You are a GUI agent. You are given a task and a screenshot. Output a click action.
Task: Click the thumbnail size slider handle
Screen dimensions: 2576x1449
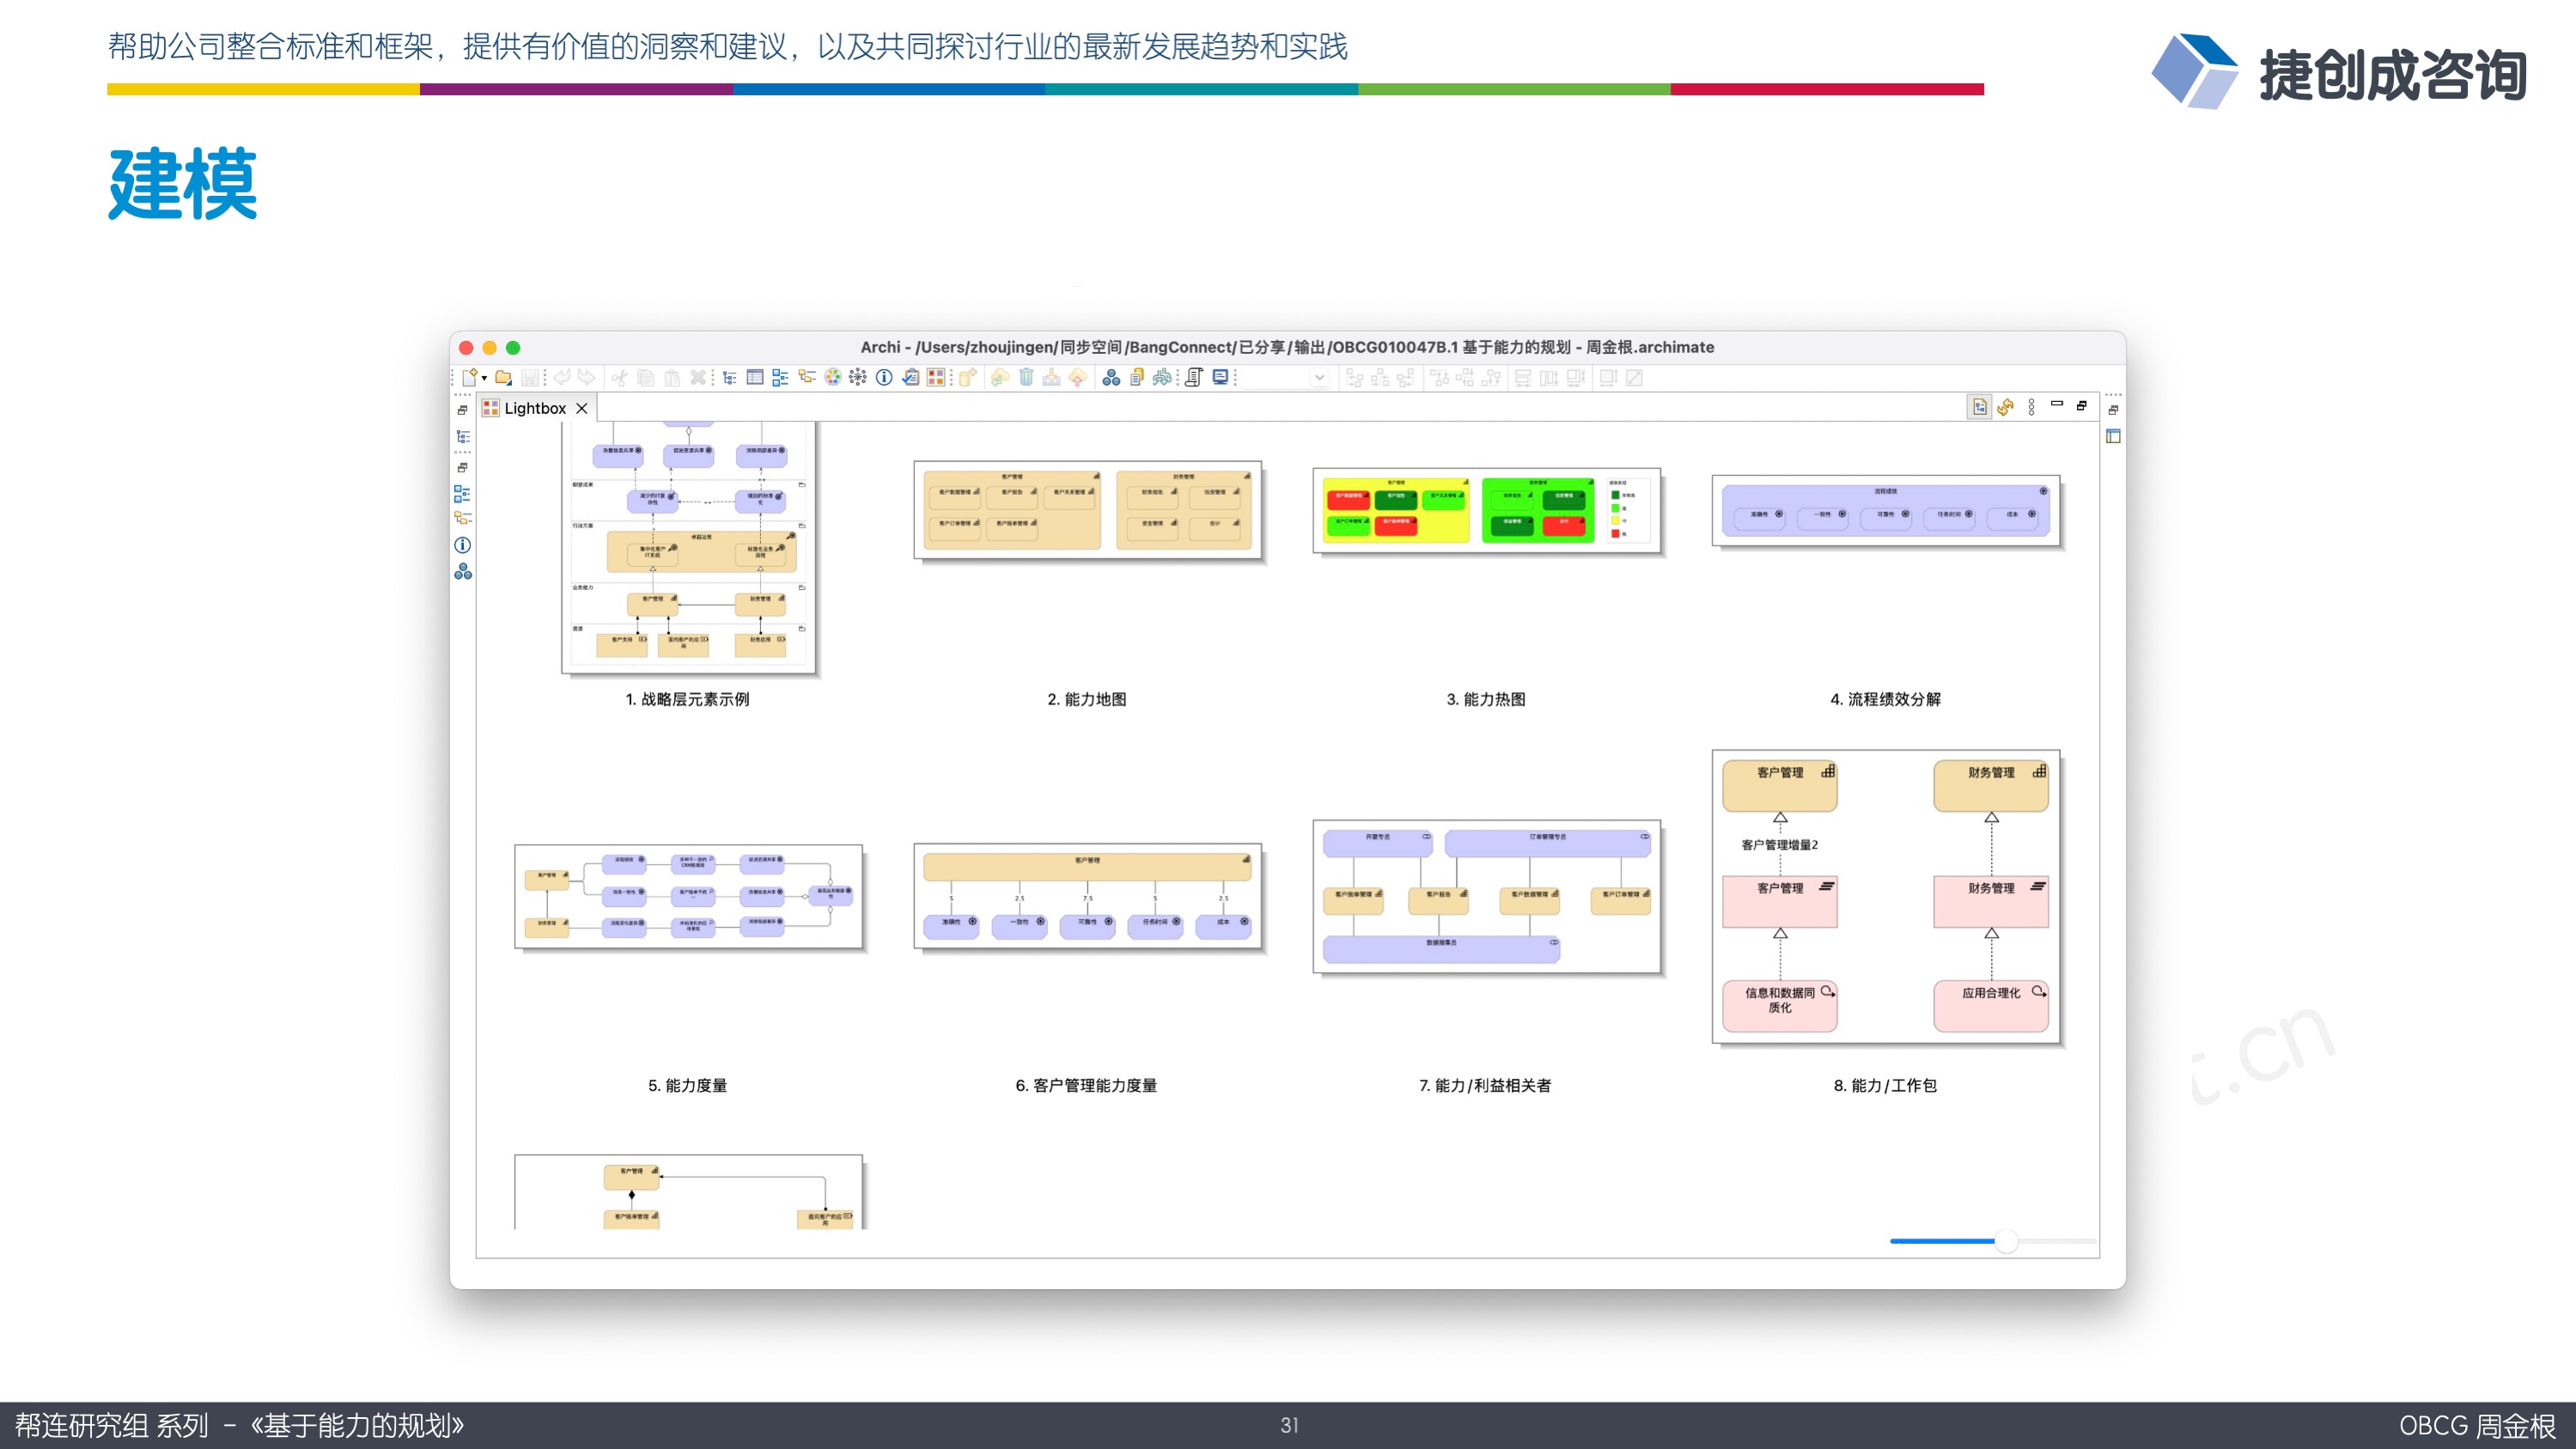(x=2006, y=1241)
